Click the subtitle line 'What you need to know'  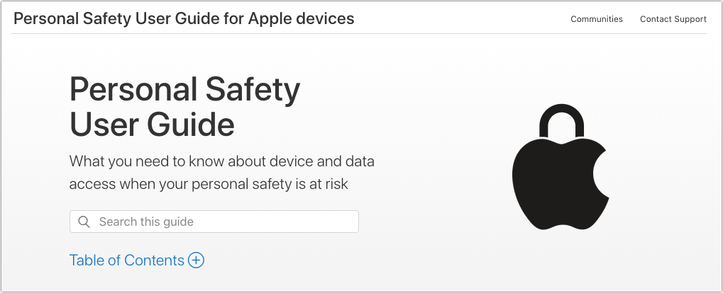pyautogui.click(x=222, y=161)
